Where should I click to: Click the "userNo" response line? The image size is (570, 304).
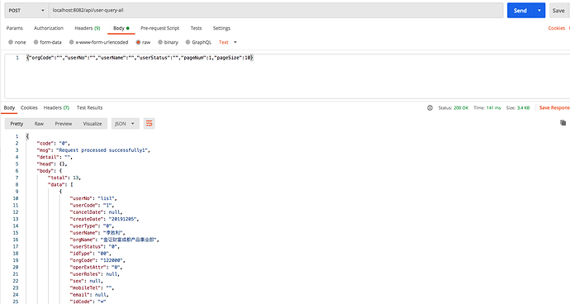coord(93,198)
